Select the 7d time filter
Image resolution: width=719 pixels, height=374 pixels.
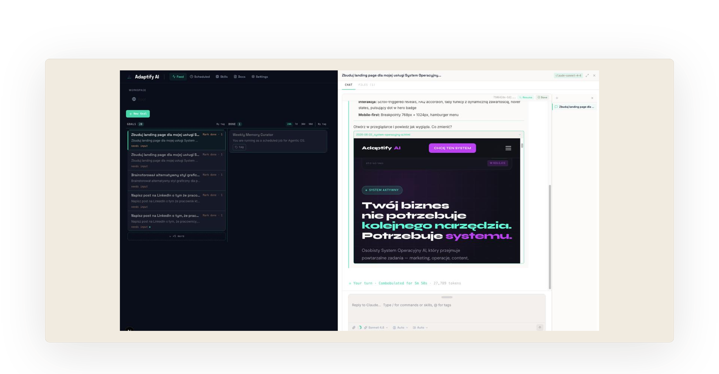click(x=296, y=124)
